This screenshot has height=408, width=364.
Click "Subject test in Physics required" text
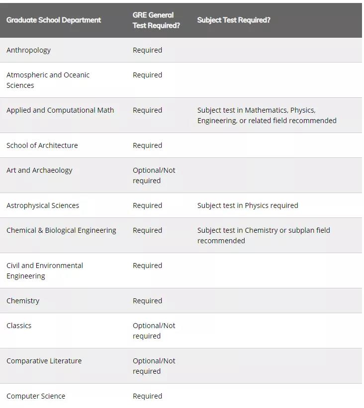[x=248, y=205]
